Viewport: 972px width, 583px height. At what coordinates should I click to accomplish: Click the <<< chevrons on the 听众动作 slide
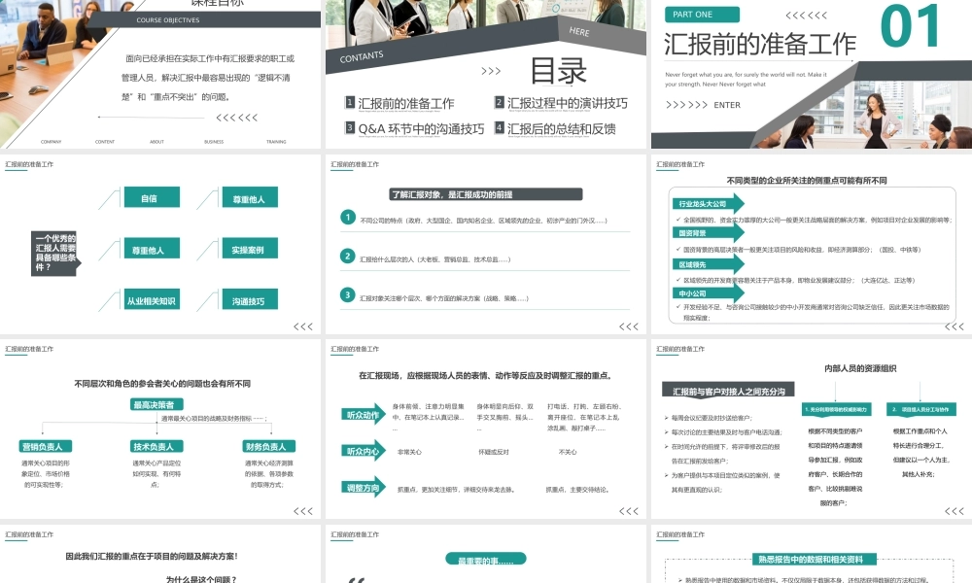(629, 511)
